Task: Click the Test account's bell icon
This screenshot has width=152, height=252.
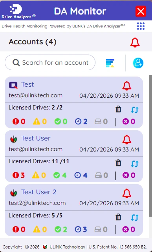Action: (x=127, y=86)
